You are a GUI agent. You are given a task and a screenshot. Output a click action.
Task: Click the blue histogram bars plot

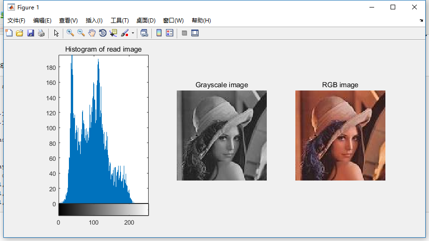tap(104, 129)
